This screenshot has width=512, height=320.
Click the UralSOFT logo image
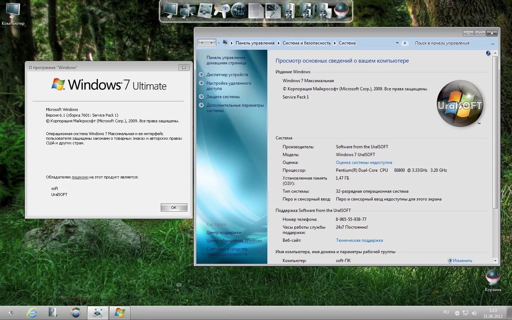(x=460, y=103)
